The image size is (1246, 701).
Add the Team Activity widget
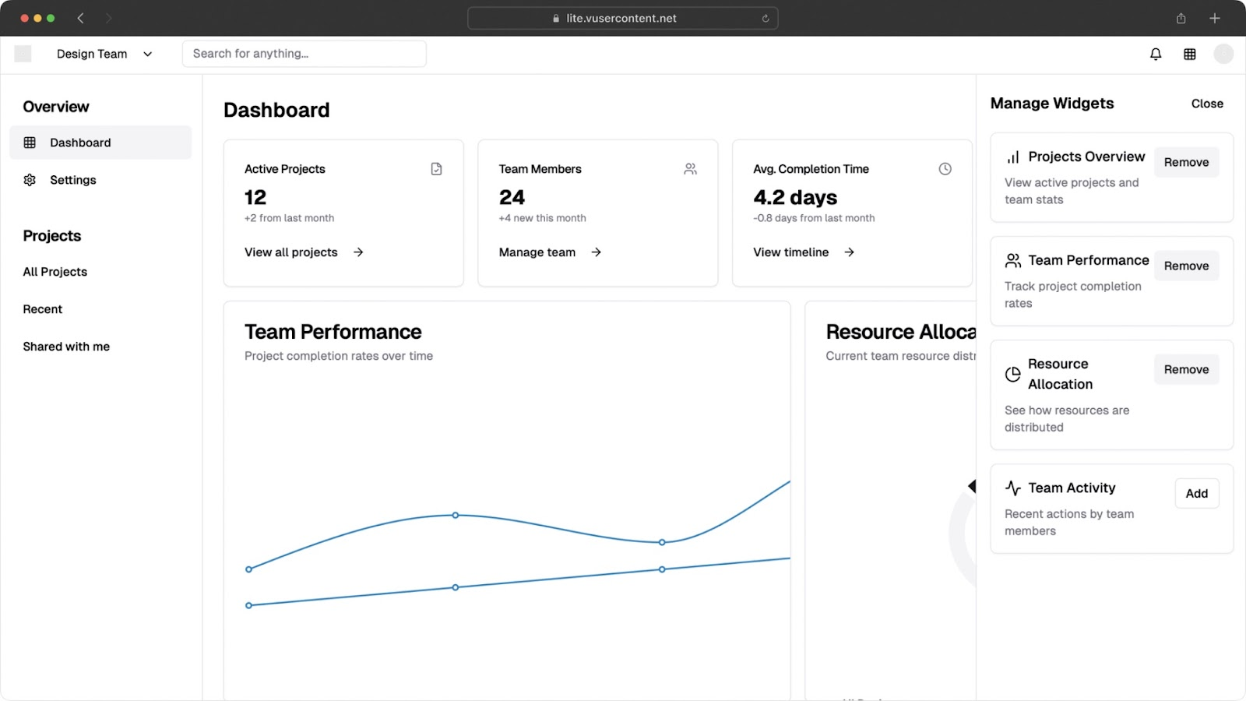coord(1196,493)
